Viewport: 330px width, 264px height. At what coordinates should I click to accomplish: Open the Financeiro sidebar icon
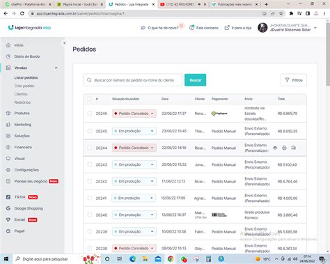(8, 147)
